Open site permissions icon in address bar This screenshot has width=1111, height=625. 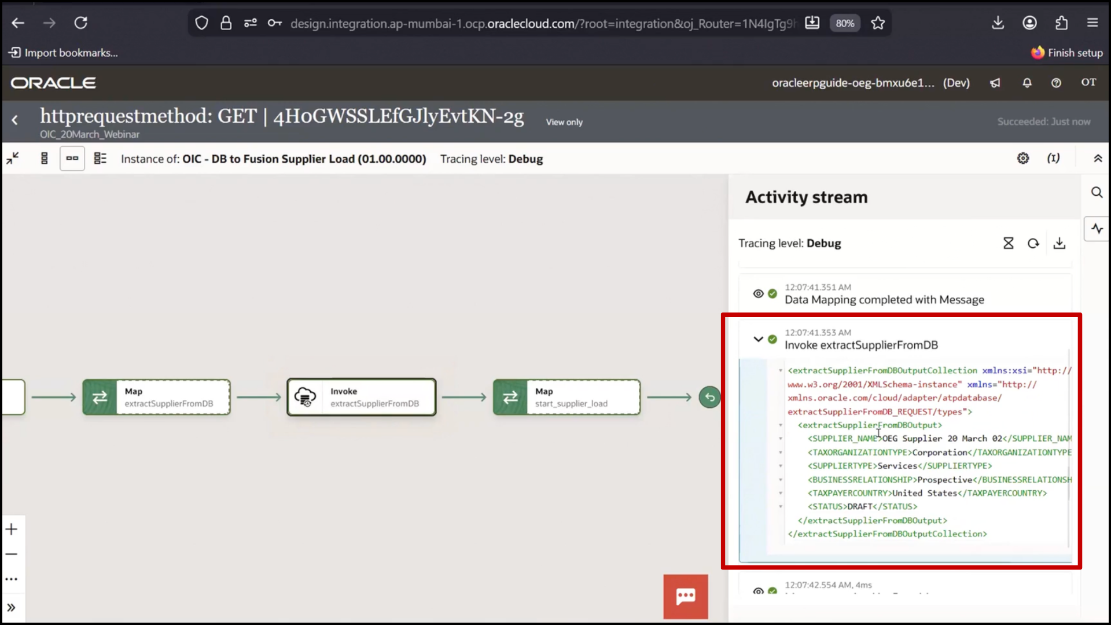click(251, 23)
